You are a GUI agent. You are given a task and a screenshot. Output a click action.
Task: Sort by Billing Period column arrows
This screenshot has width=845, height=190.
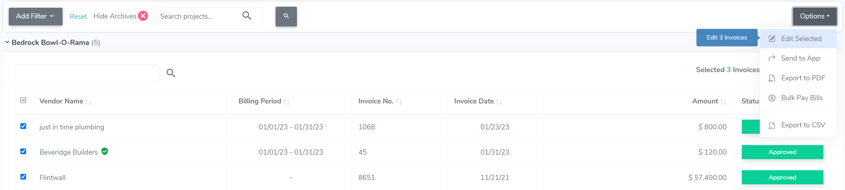coord(286,102)
